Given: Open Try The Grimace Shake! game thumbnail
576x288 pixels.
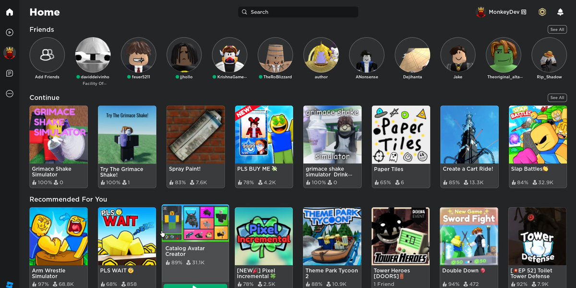Looking at the screenshot, I should (127, 135).
